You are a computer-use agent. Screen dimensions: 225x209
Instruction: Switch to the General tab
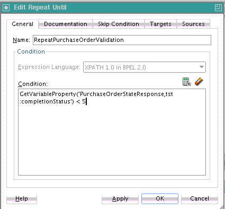click(x=23, y=24)
